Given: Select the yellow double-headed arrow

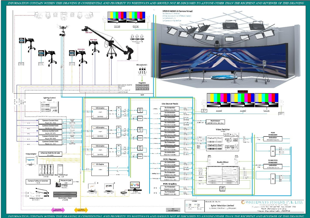Looking at the screenshot, I should 81,210.
